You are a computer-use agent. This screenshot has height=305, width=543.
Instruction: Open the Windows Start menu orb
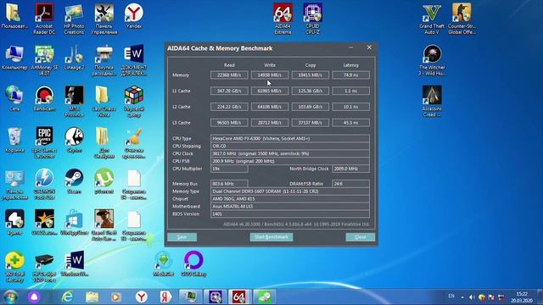[10, 297]
